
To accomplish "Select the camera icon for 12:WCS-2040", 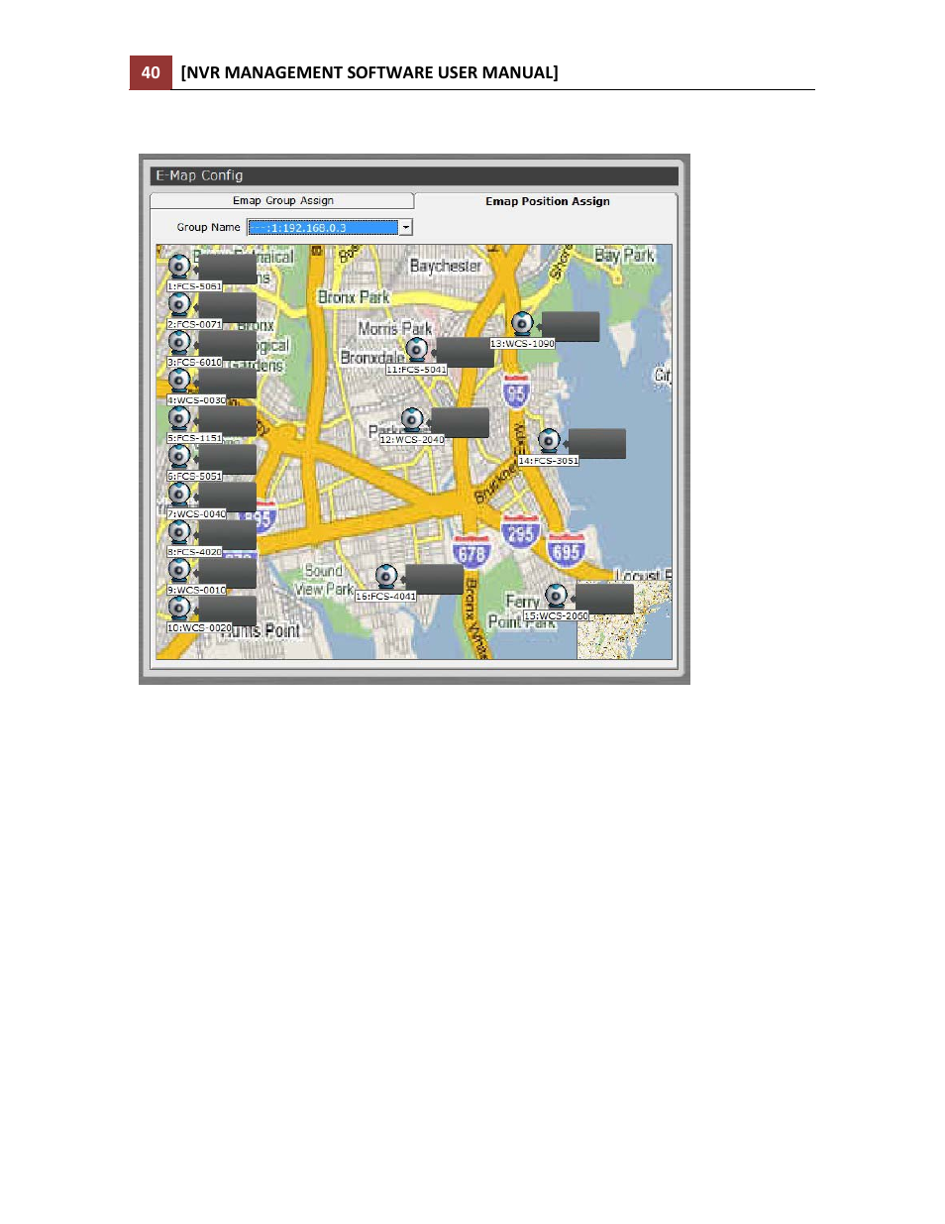I will tap(412, 419).
